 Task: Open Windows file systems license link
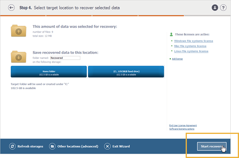point(194,41)
